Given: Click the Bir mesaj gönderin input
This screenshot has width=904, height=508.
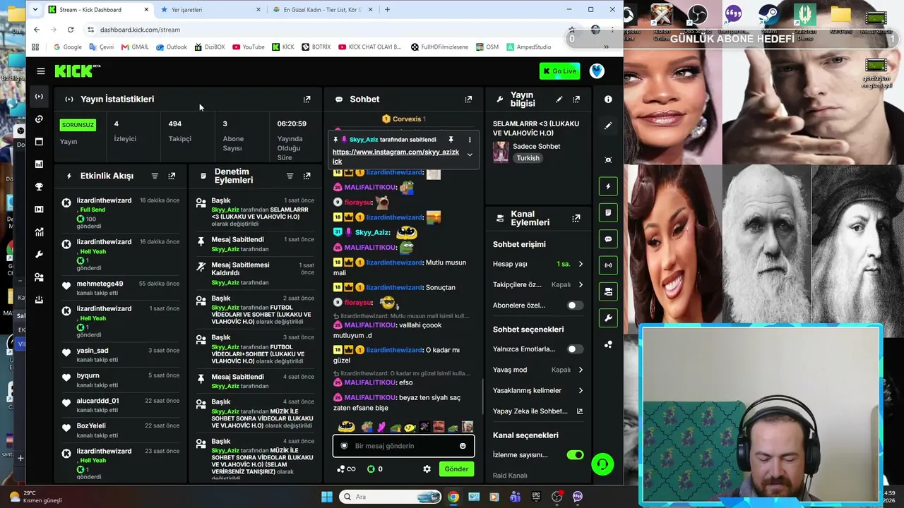Looking at the screenshot, I should point(403,446).
